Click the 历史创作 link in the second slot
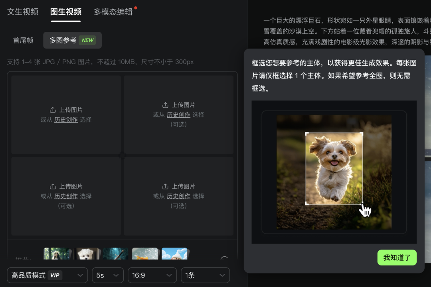 [178, 114]
